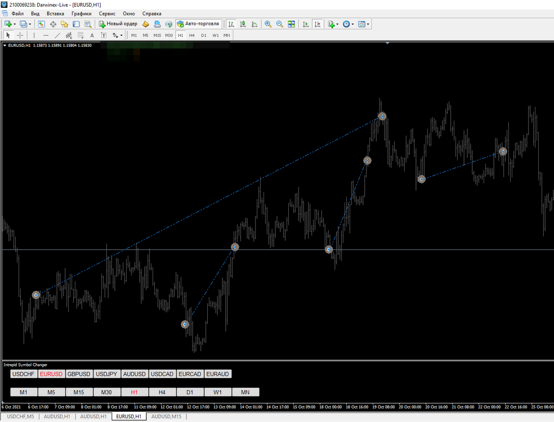Open the Графики menu
Image resolution: width=554 pixels, height=422 pixels.
coord(81,14)
